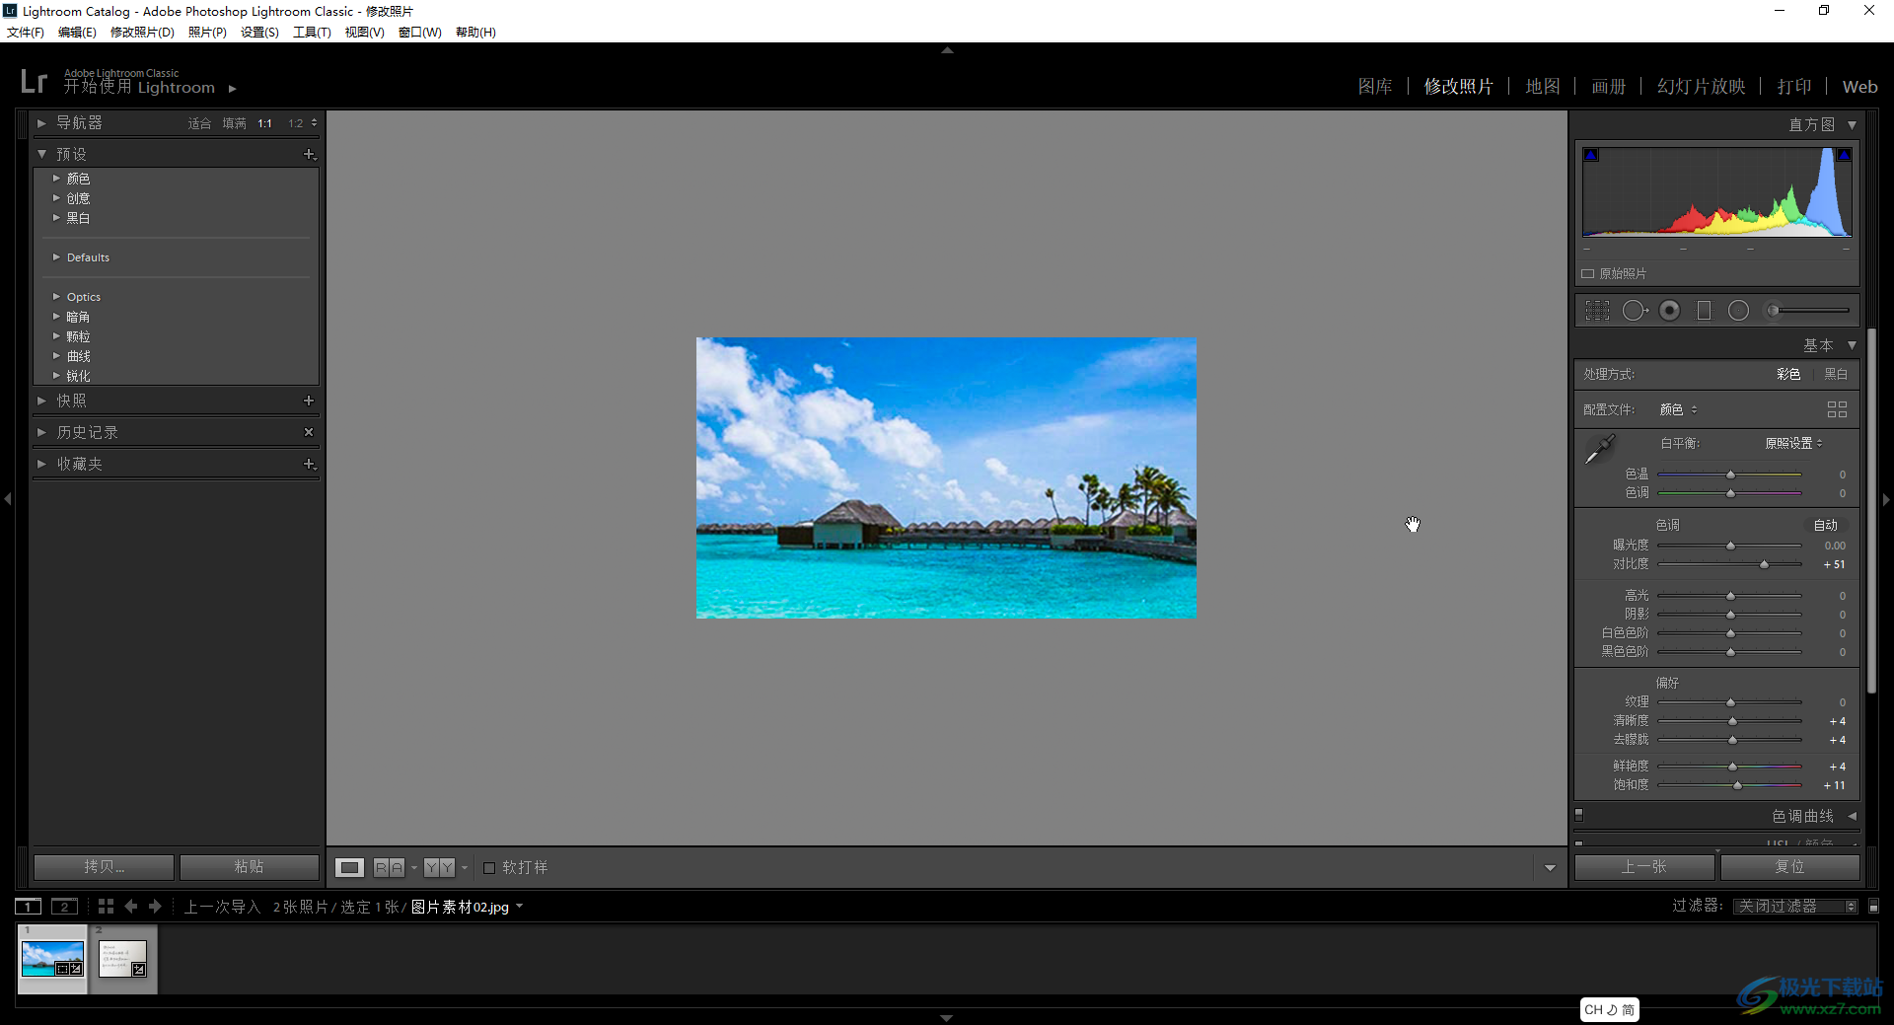Image resolution: width=1894 pixels, height=1025 pixels.
Task: Click the 自动 auto tone button
Action: point(1826,525)
